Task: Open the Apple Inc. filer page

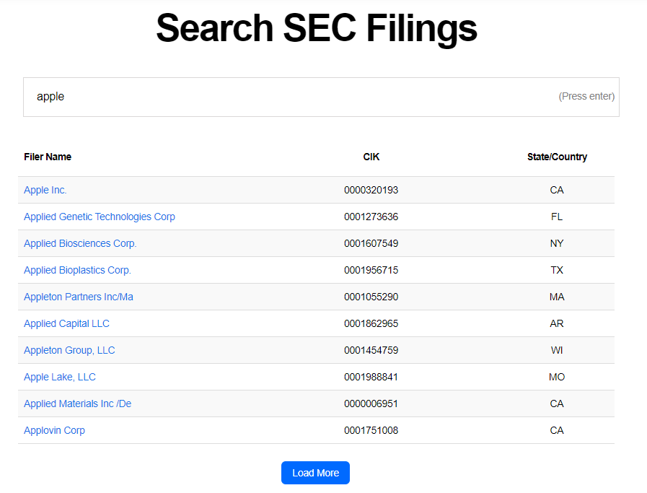Action: tap(45, 190)
